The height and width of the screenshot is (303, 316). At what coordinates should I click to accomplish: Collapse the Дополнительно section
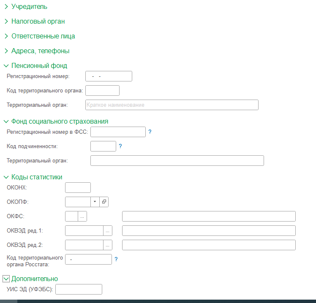tap(6, 279)
